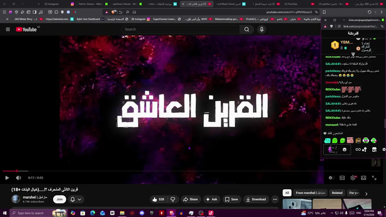386x217 pixels.
Task: Open Windows Start menu
Action: pos(5,213)
